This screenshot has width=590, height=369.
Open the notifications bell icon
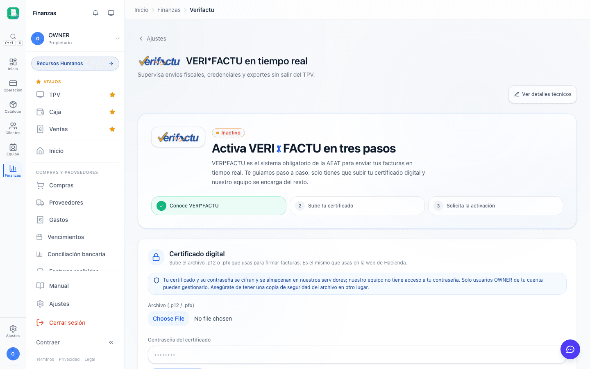(x=95, y=13)
